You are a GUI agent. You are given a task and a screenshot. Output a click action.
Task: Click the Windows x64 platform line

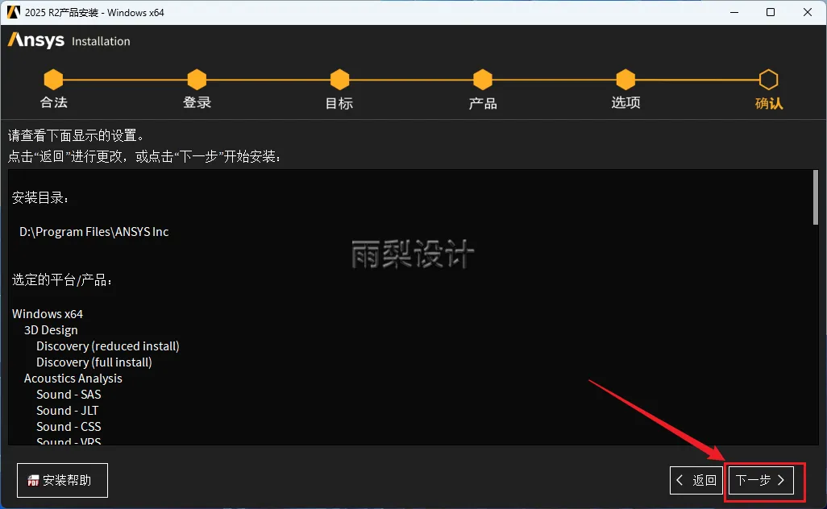(x=48, y=314)
